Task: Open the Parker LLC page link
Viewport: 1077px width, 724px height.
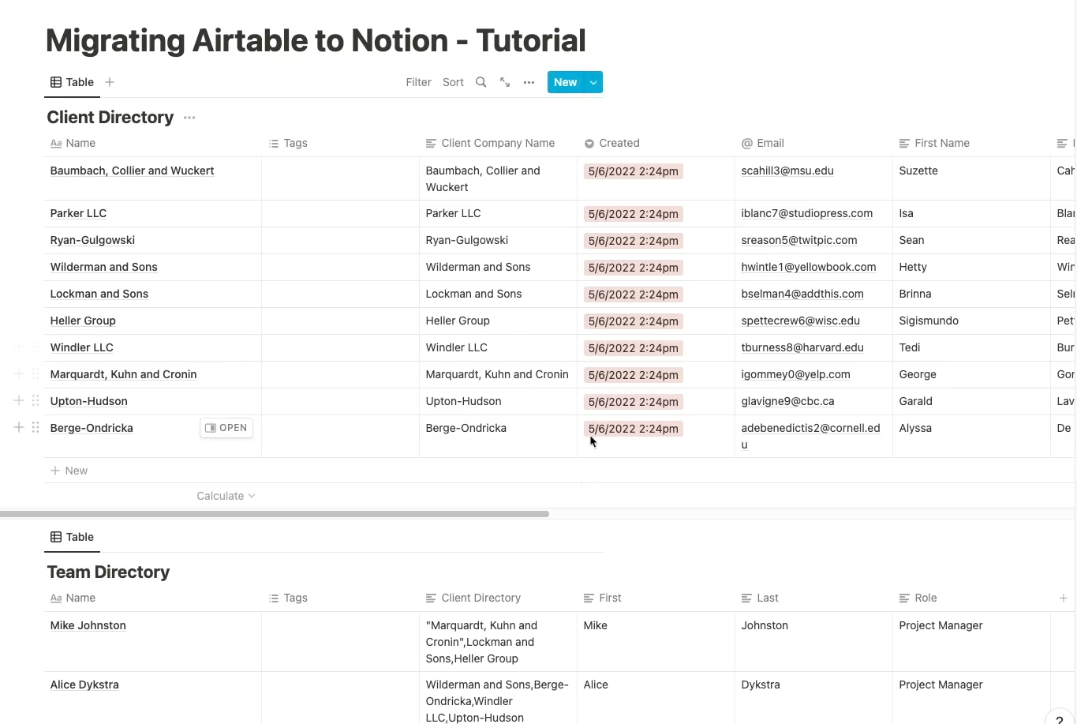Action: [78, 213]
